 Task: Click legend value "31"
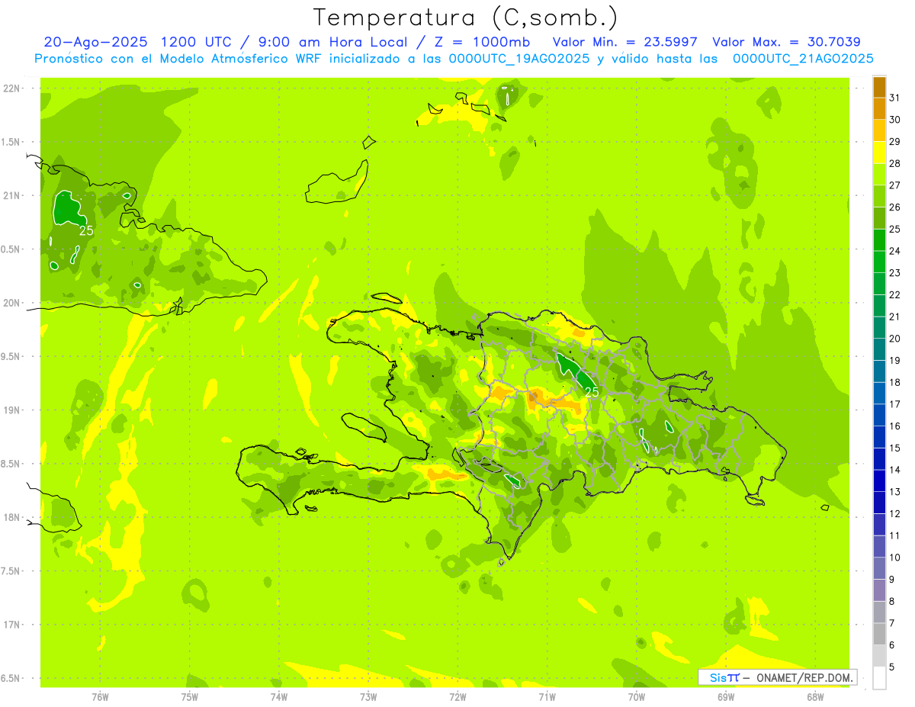[895, 98]
